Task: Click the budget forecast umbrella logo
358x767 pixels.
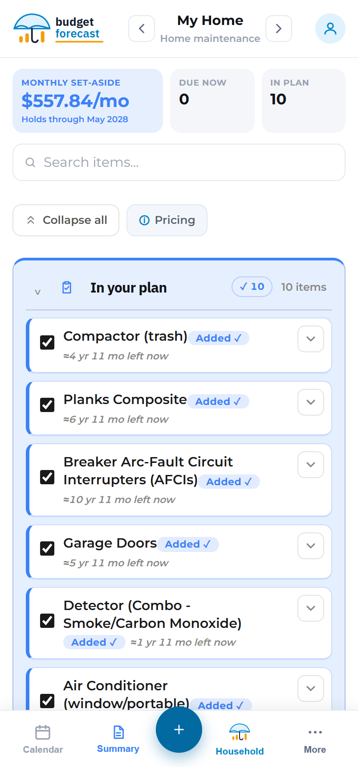Action: (32, 29)
